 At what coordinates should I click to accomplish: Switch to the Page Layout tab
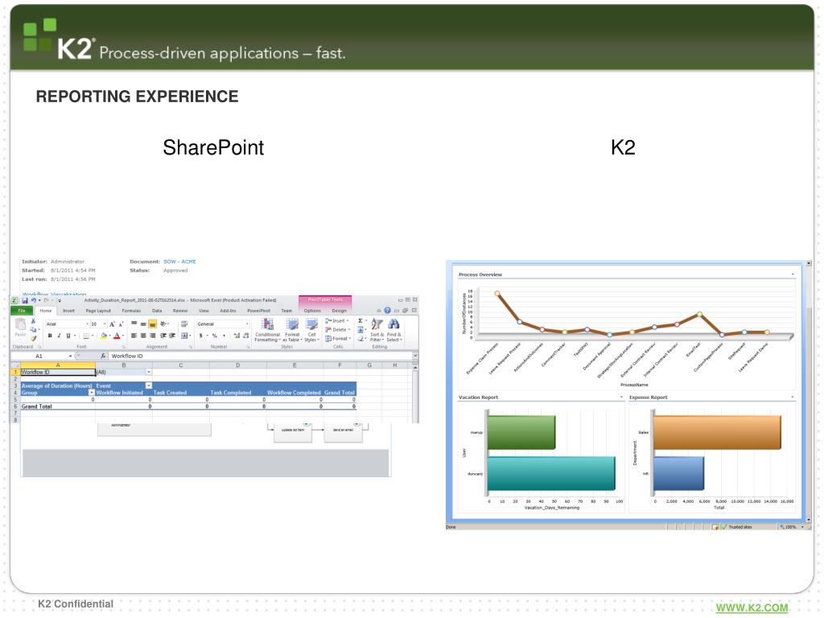point(98,311)
